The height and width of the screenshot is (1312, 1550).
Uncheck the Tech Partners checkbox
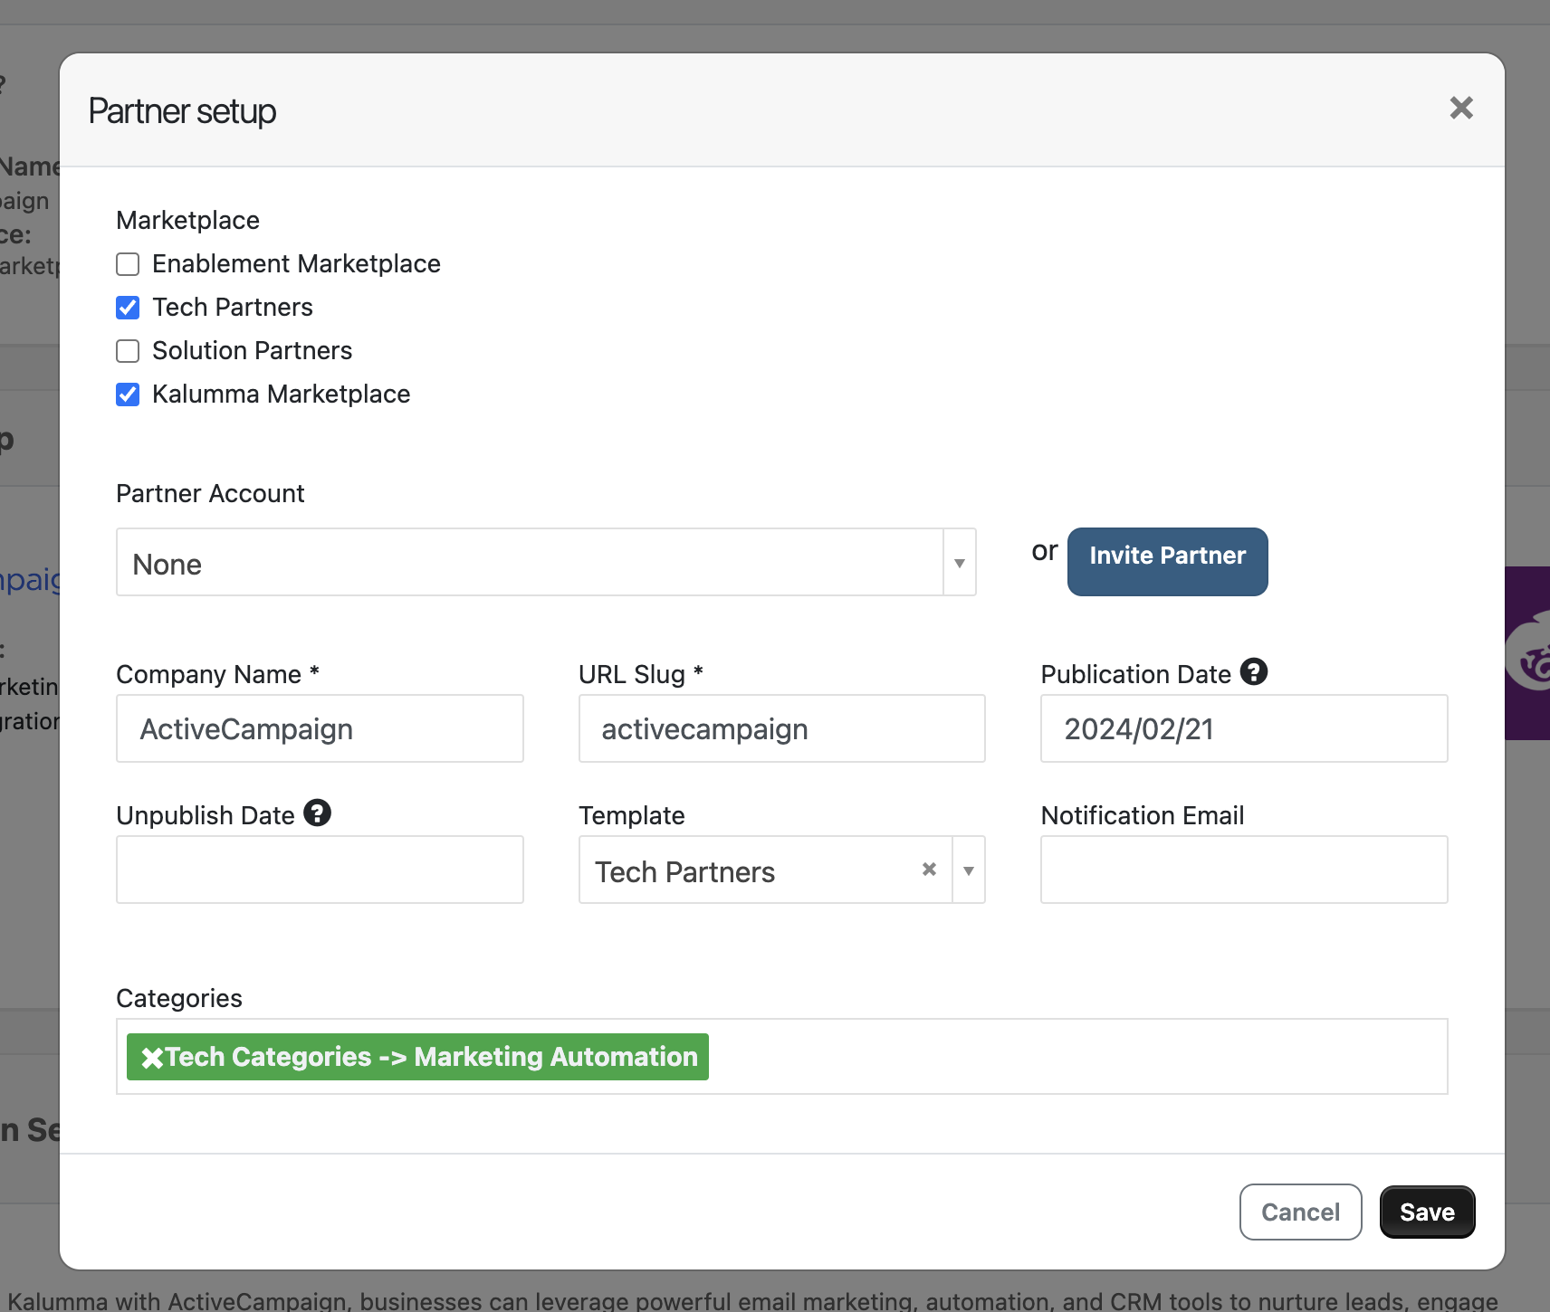click(x=128, y=308)
